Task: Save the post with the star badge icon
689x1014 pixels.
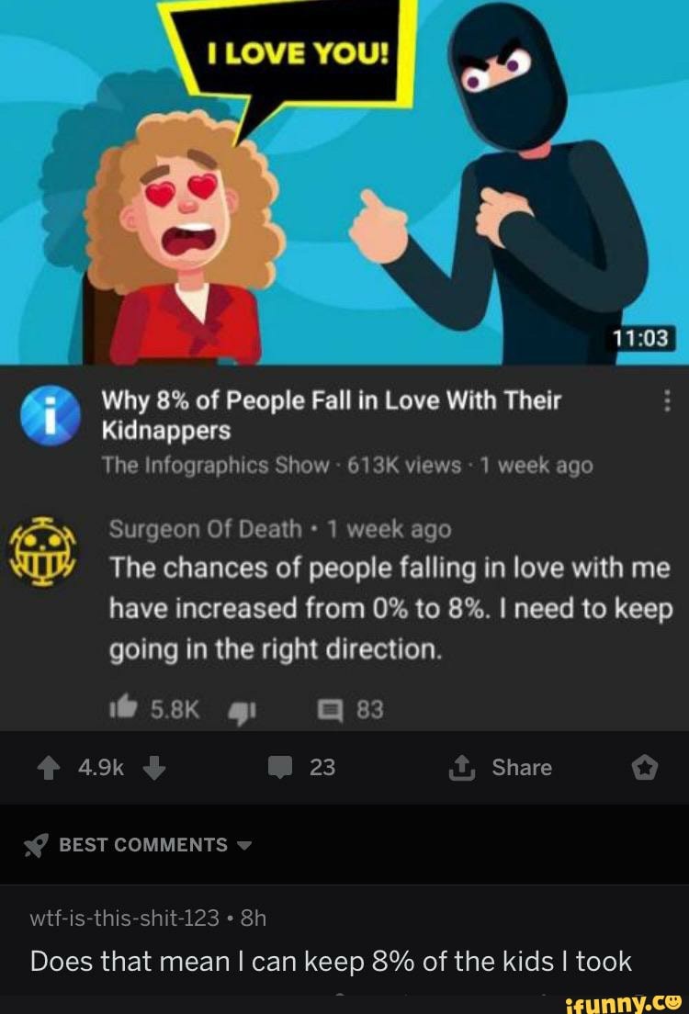Action: (644, 768)
